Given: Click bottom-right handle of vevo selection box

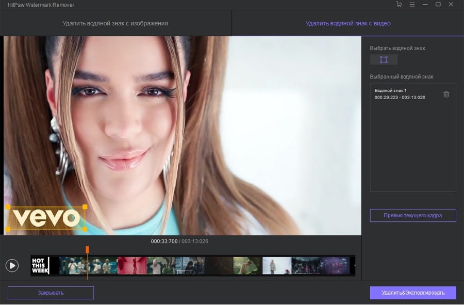Looking at the screenshot, I should pyautogui.click(x=85, y=229).
